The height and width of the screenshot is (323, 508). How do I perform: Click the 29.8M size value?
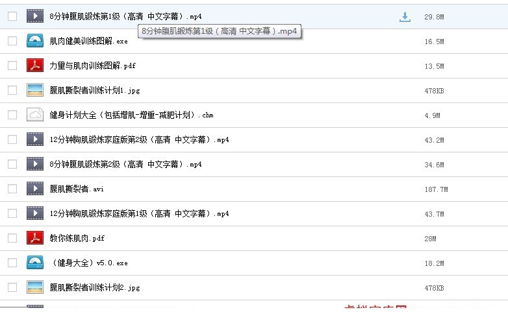point(434,17)
